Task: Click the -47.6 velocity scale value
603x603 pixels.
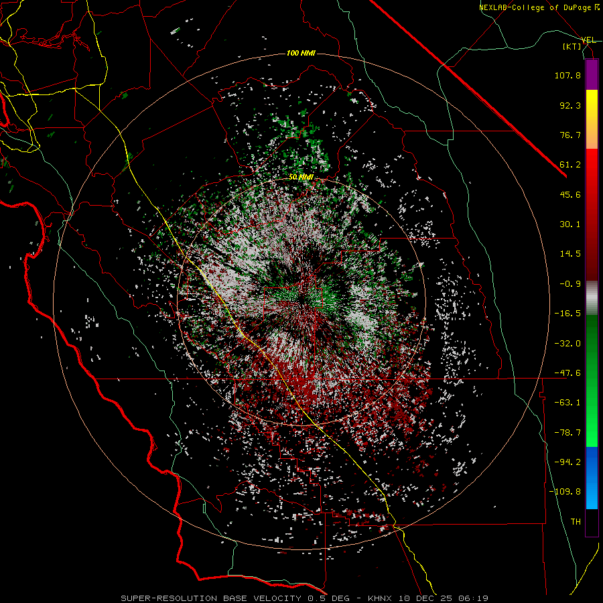Action: 567,373
